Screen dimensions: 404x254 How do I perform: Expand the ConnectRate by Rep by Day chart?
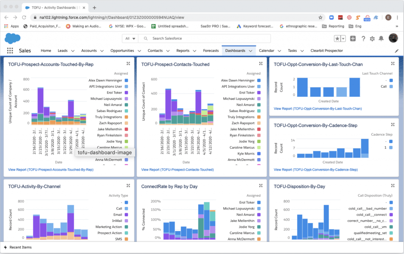(261, 186)
